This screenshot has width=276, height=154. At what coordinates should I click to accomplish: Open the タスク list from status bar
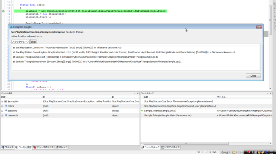click(238, 152)
